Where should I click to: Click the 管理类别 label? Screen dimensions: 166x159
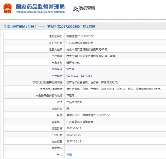click(57, 69)
